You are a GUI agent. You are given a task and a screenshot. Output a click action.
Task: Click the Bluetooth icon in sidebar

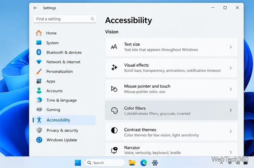tap(39, 52)
